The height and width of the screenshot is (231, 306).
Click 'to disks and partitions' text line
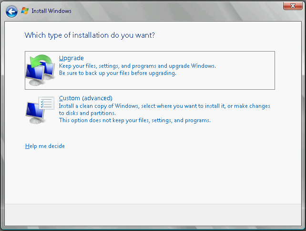[87, 113]
